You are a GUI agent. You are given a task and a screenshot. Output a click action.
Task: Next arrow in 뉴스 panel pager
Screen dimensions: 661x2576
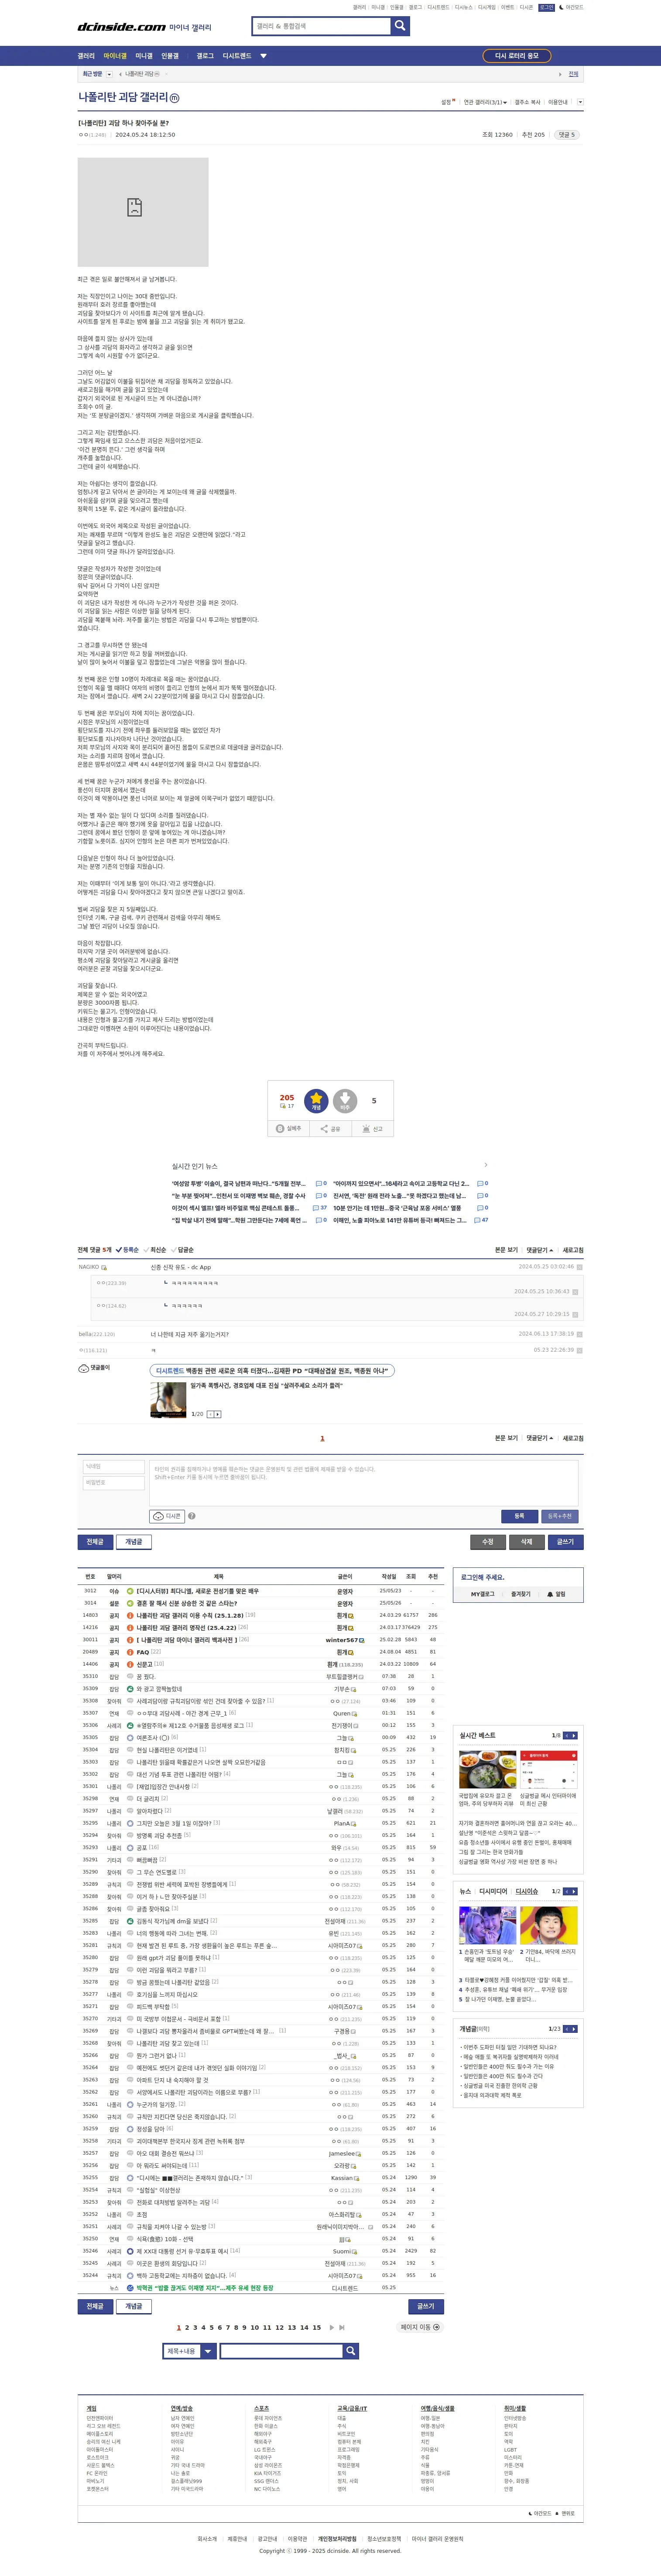[574, 1892]
